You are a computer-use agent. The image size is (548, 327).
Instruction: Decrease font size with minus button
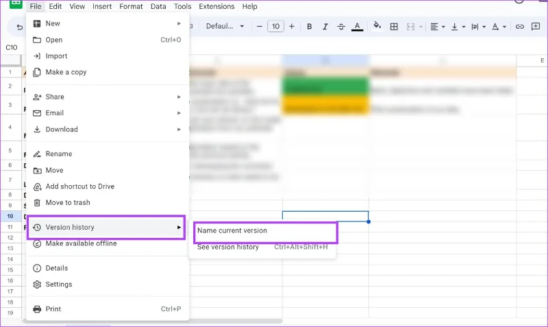point(260,27)
